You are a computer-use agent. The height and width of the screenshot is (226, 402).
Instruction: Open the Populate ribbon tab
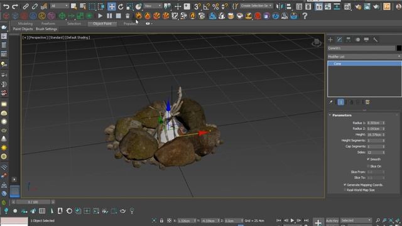pyautogui.click(x=130, y=24)
